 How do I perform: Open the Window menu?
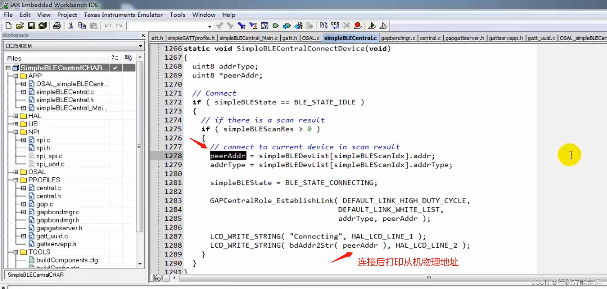click(204, 15)
